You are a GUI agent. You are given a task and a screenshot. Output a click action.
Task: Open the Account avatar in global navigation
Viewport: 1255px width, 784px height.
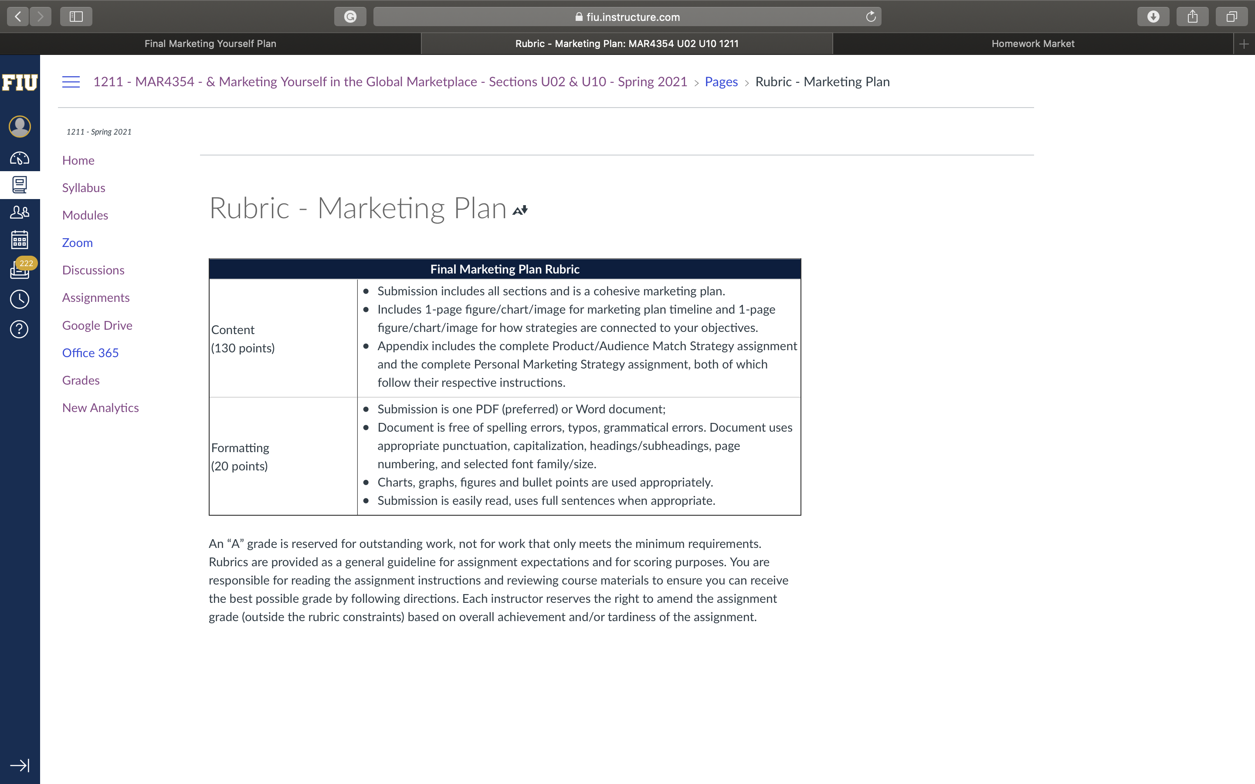point(20,126)
